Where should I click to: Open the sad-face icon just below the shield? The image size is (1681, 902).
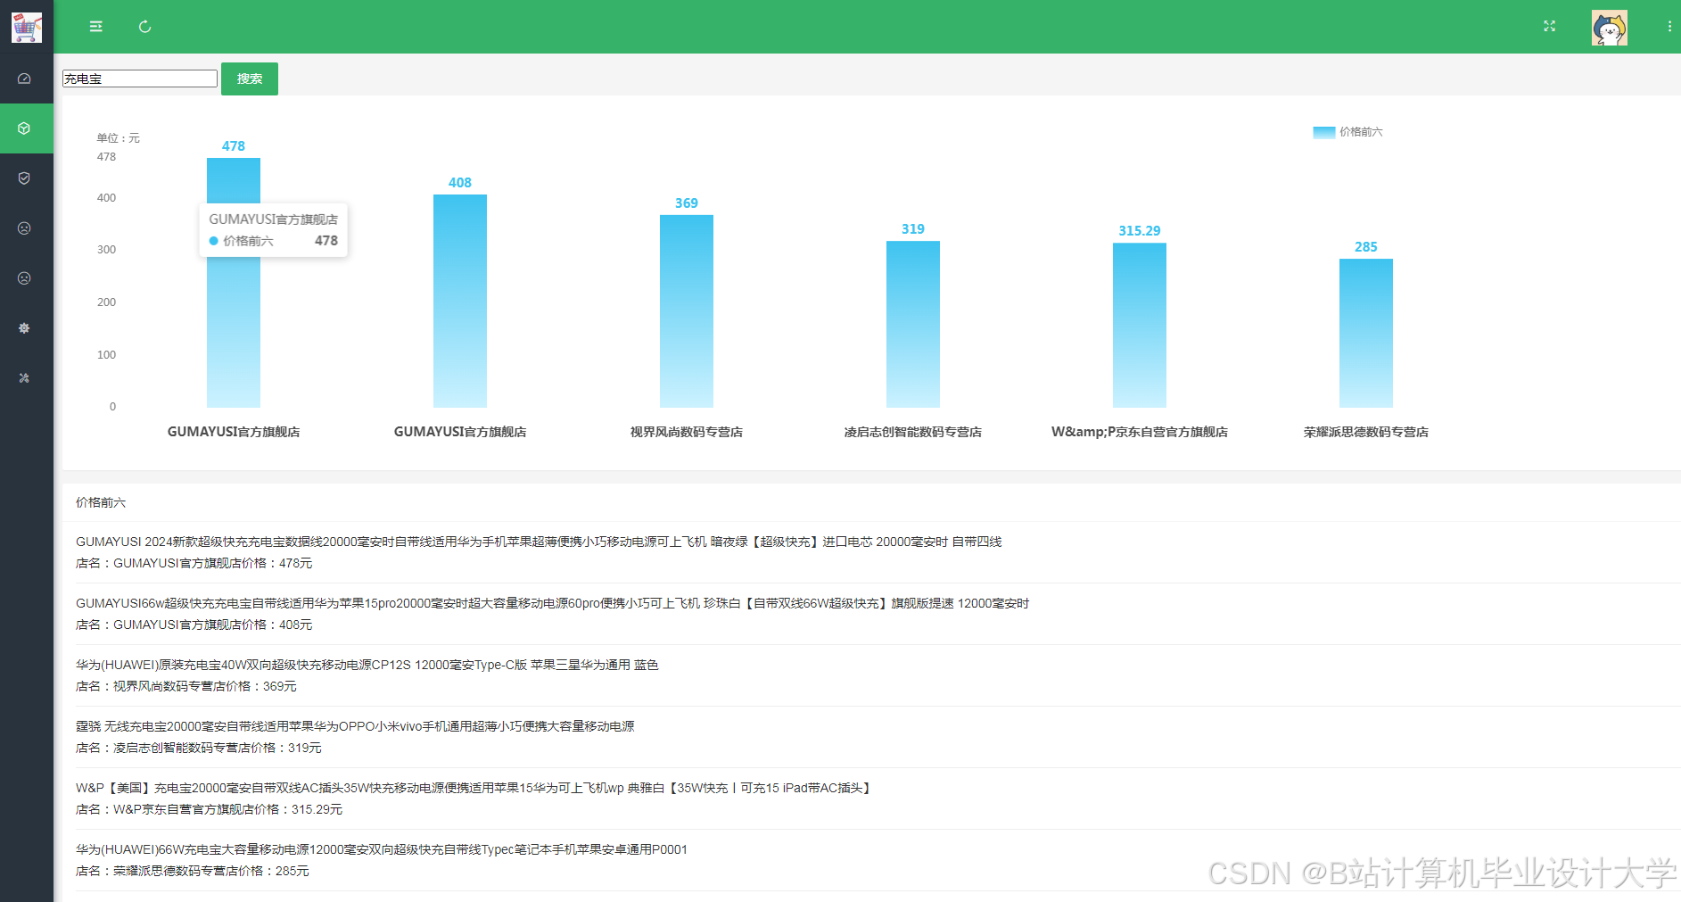tap(24, 228)
